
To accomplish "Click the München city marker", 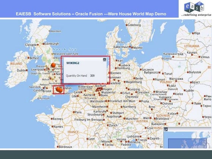I will tap(124, 118).
